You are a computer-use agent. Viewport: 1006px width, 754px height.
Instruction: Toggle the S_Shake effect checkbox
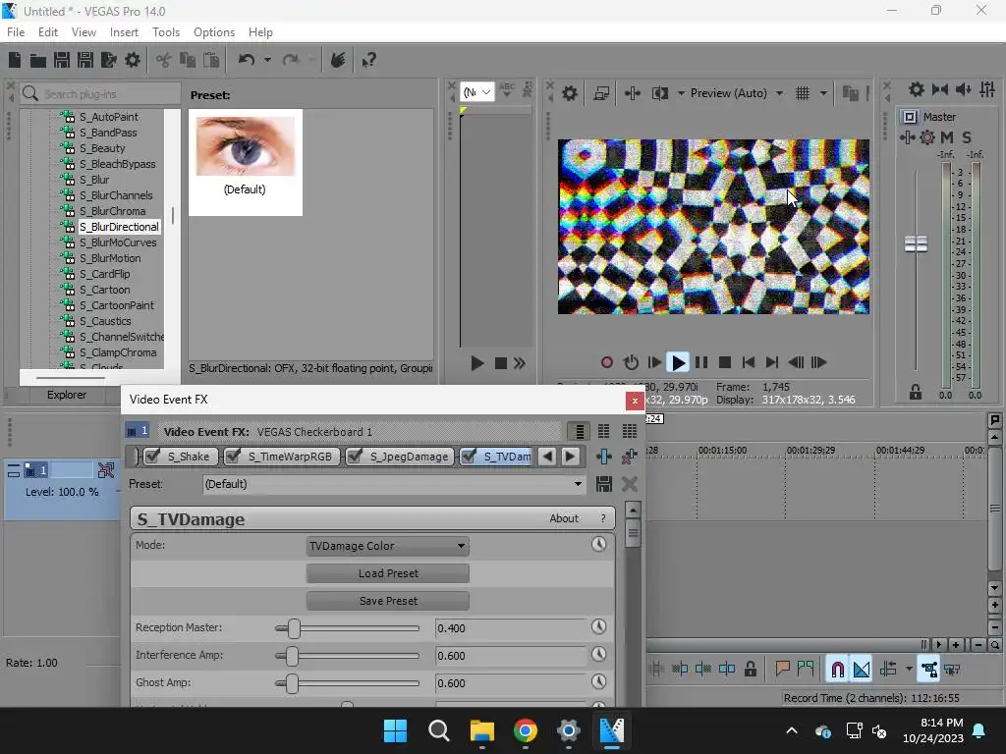[x=153, y=457]
